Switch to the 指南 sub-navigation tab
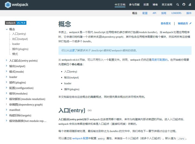Image resolution: width=195 pixels, height=144 pixels. click(x=164, y=13)
